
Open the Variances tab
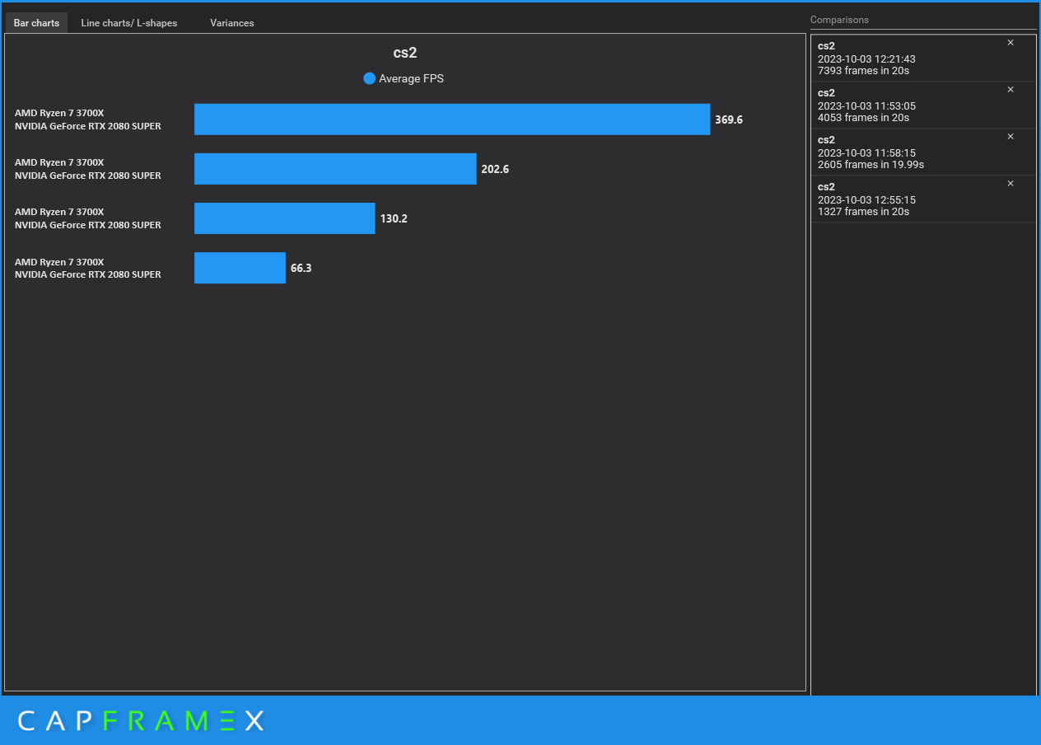(232, 23)
